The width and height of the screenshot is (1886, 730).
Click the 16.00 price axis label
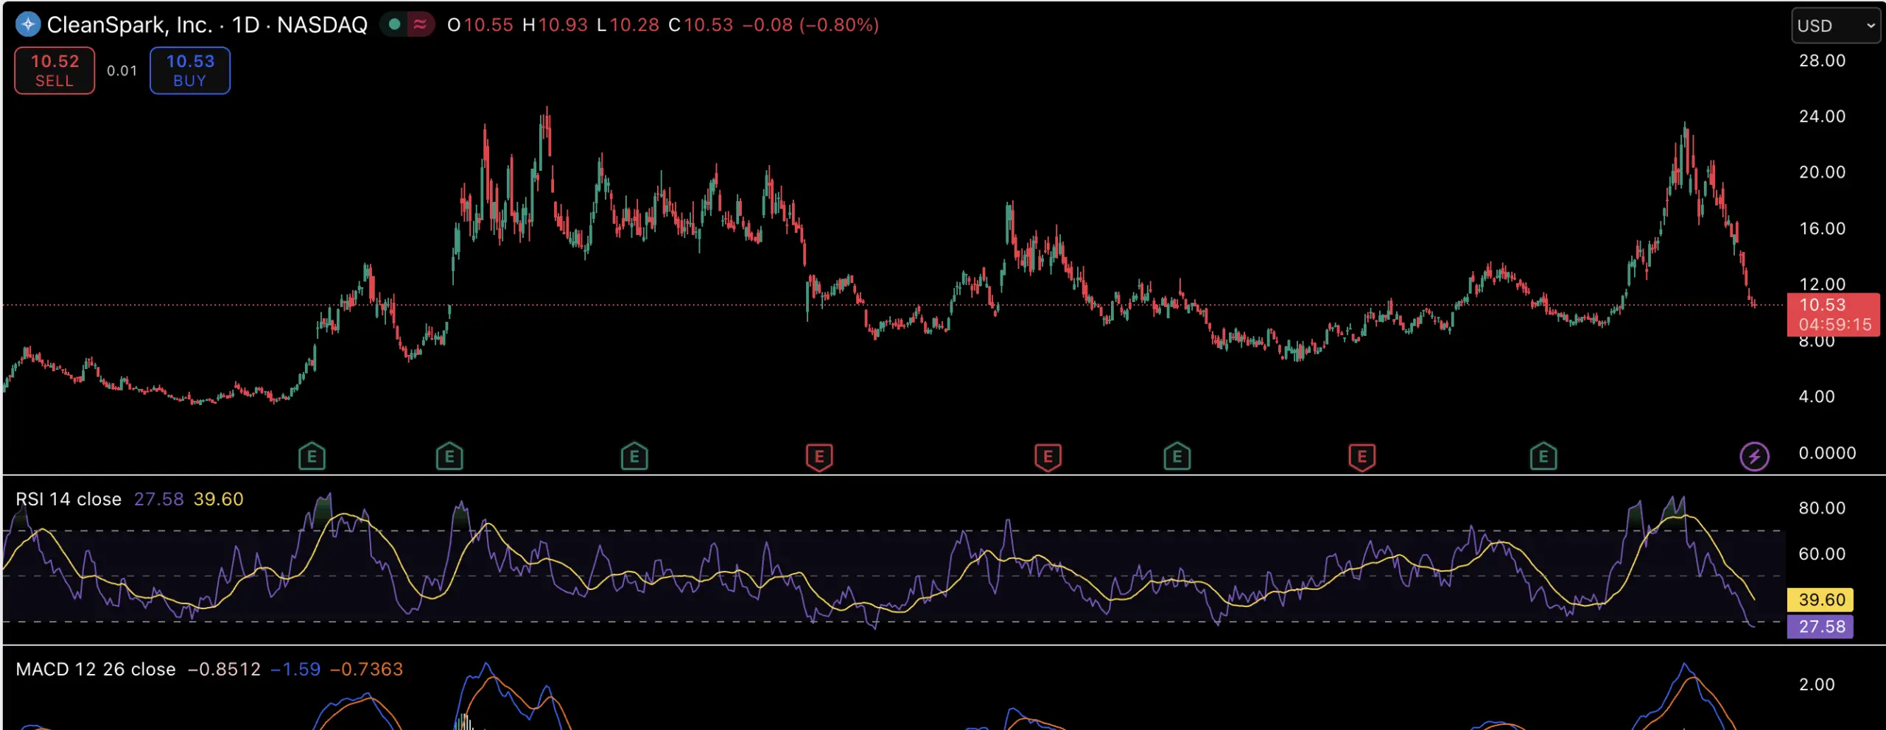(x=1823, y=228)
